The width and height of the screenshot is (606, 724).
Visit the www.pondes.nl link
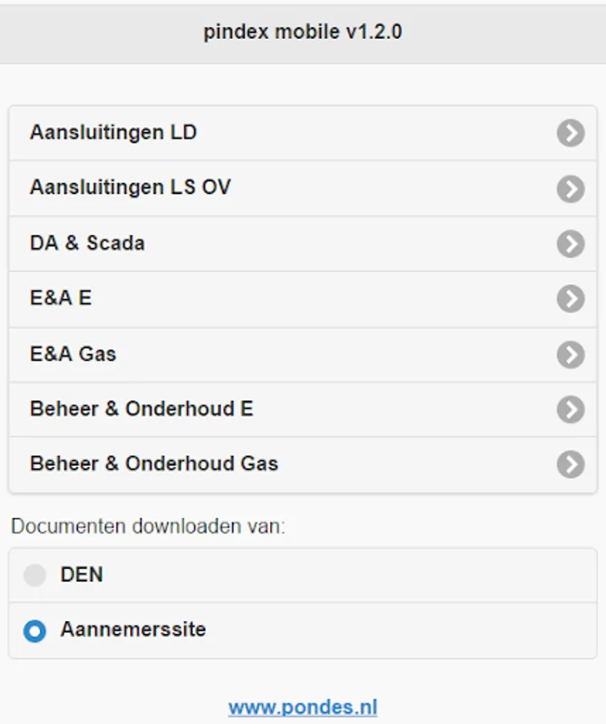(303, 707)
